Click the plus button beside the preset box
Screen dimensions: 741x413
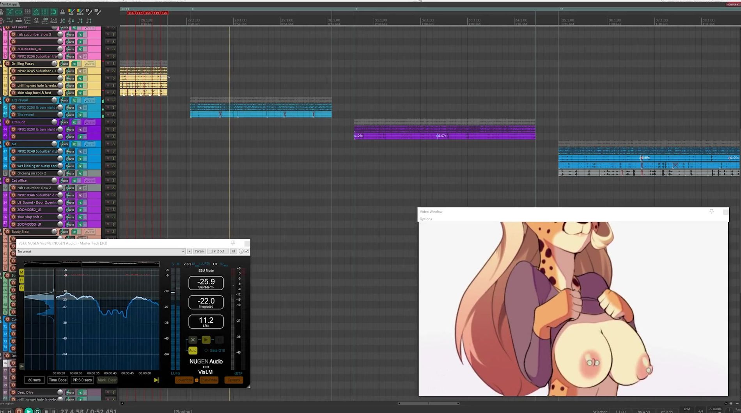(190, 251)
